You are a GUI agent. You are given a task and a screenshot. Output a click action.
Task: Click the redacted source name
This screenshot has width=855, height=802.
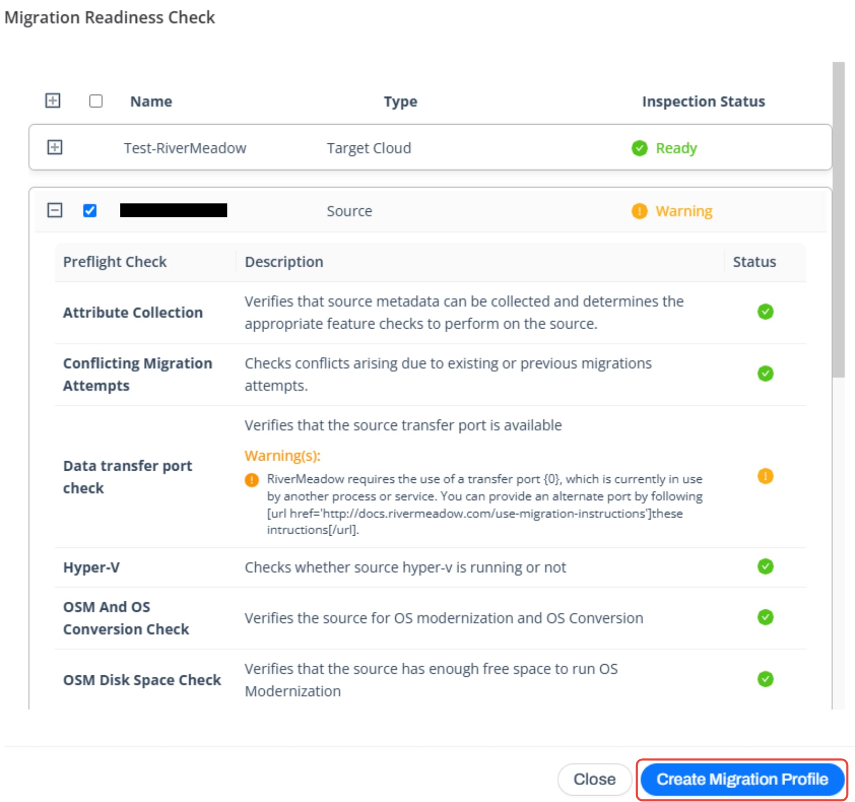(x=174, y=210)
